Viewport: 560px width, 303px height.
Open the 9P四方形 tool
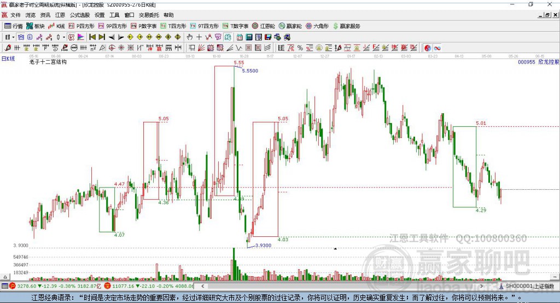pyautogui.click(x=113, y=26)
